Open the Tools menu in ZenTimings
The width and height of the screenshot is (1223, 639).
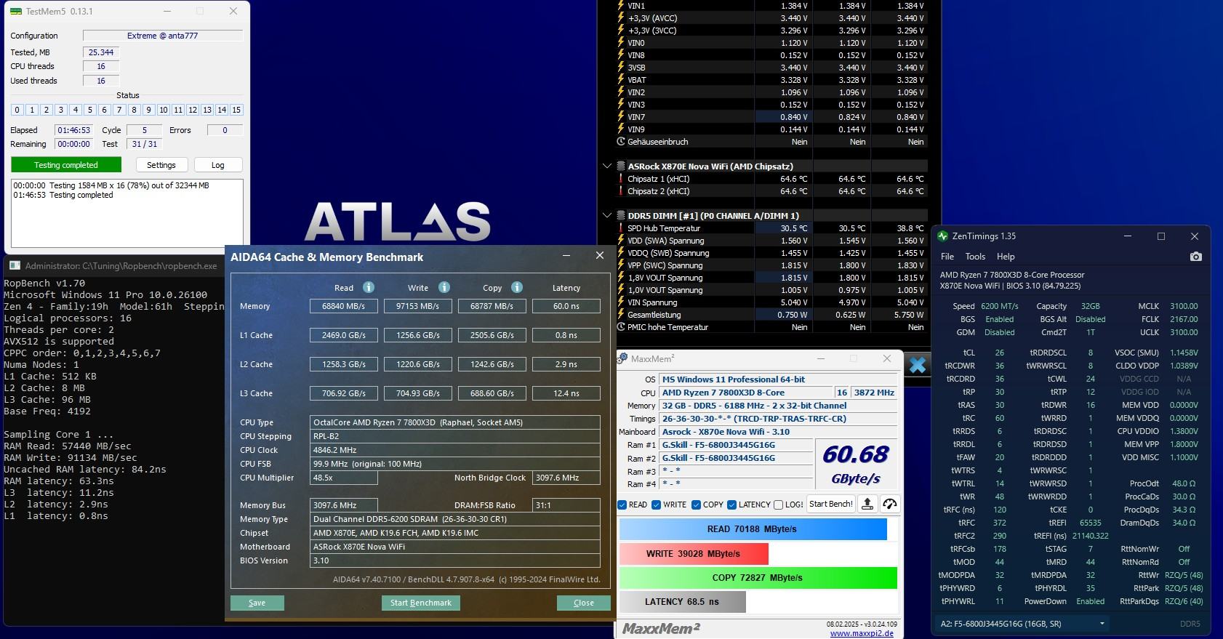click(975, 257)
